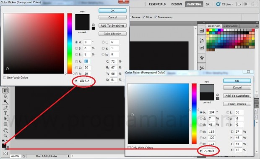Viewport: 260px width, 159px height.
Task: Select the Hand tool
Action: 5,130
